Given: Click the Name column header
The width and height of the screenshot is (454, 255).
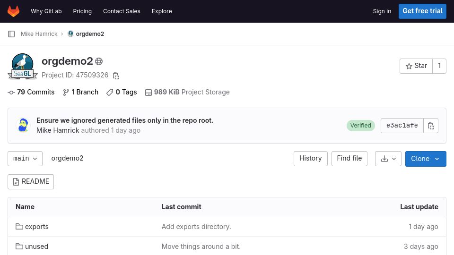Looking at the screenshot, I should pos(25,207).
